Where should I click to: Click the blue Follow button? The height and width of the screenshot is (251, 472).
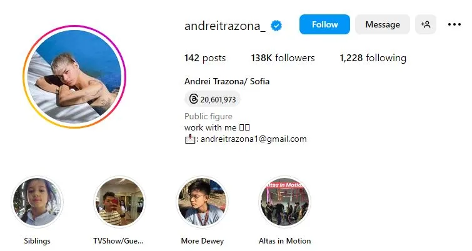[x=324, y=24]
